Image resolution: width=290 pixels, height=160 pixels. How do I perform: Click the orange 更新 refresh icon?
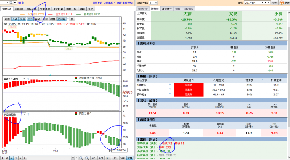[x=282, y=3]
